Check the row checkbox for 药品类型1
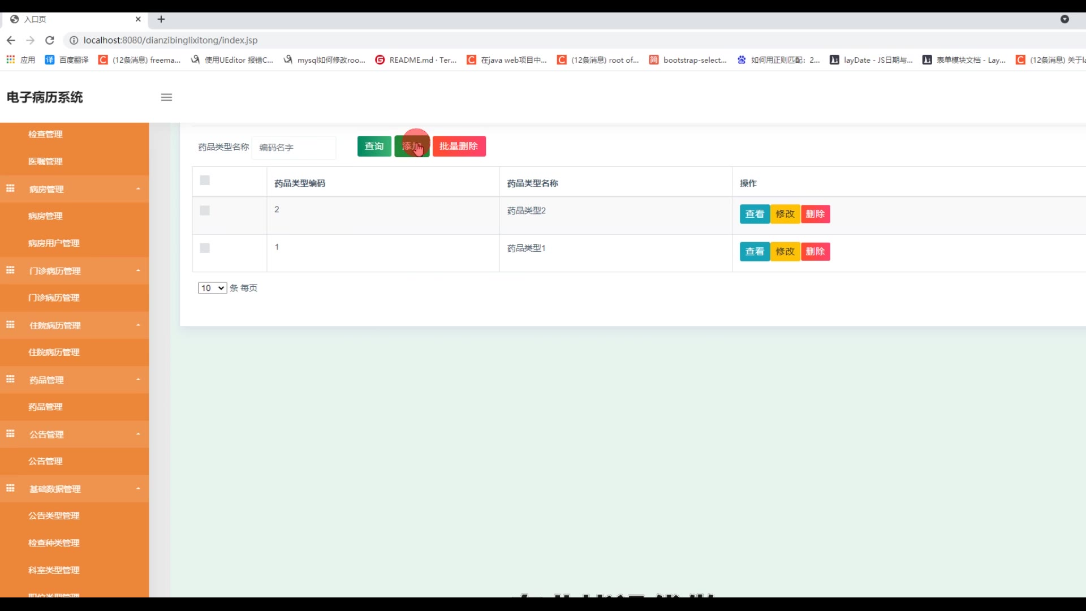The image size is (1086, 611). pyautogui.click(x=205, y=248)
